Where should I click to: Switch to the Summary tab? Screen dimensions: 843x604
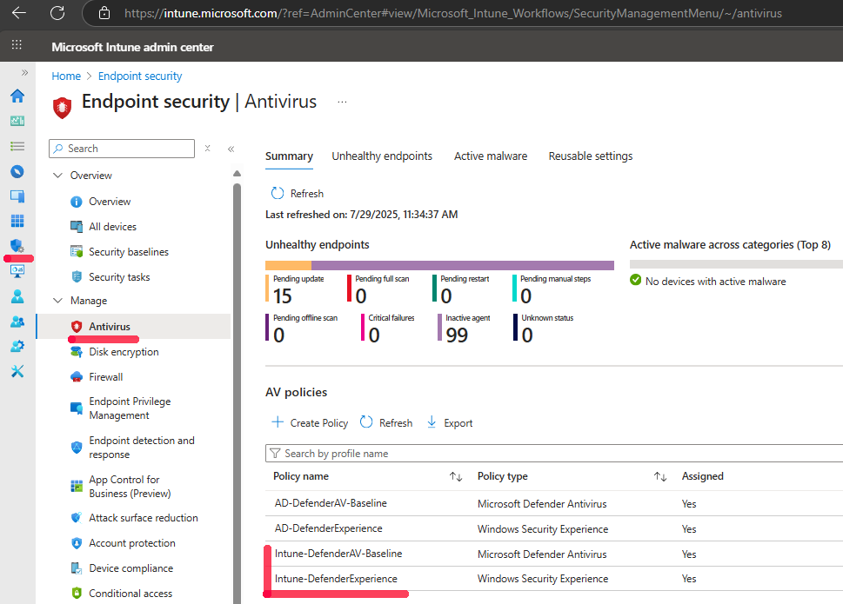tap(289, 156)
